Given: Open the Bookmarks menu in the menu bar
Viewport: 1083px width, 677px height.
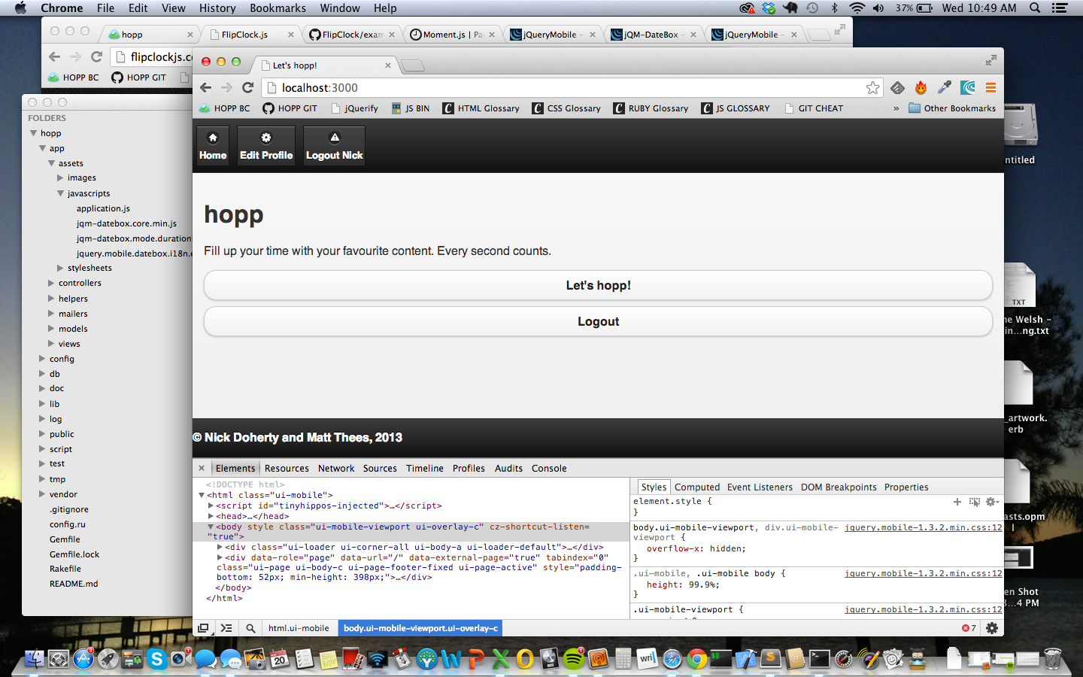Looking at the screenshot, I should point(278,8).
